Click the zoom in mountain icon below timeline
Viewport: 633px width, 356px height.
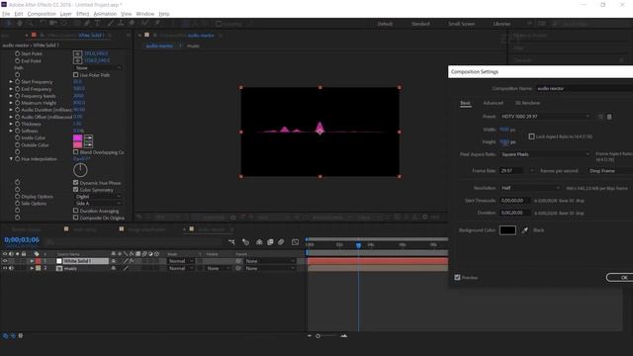(344, 336)
